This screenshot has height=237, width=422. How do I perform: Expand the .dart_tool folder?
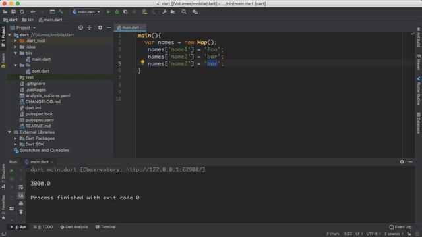coord(15,41)
